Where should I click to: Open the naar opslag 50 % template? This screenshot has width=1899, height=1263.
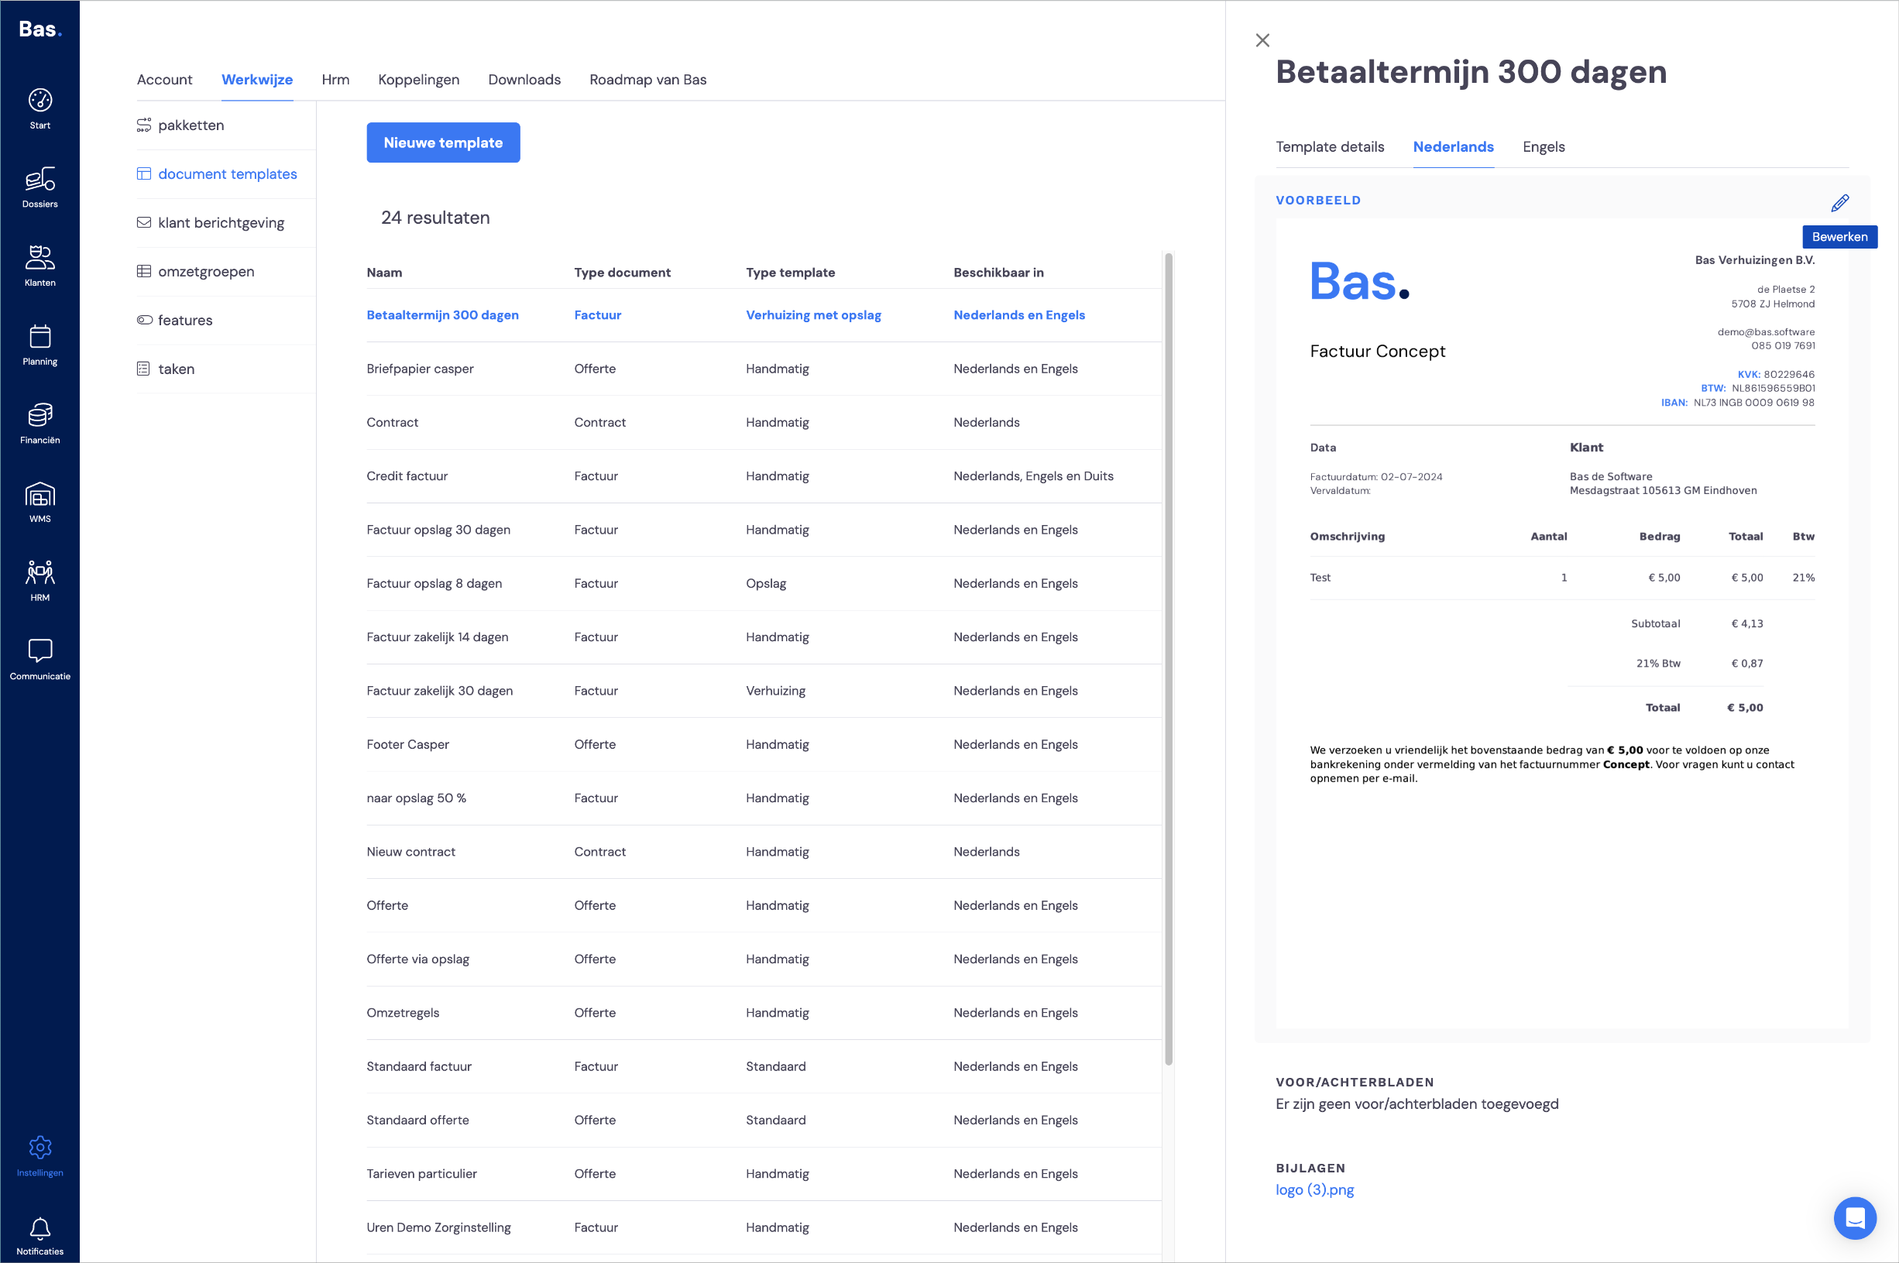point(764,798)
